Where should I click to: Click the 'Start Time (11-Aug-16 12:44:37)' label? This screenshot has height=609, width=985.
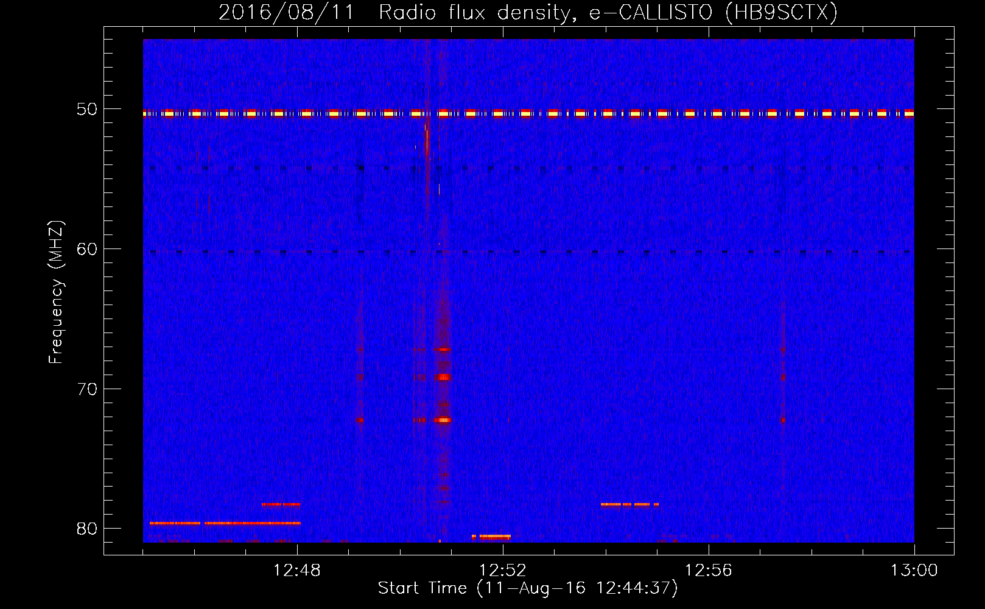coord(528,588)
